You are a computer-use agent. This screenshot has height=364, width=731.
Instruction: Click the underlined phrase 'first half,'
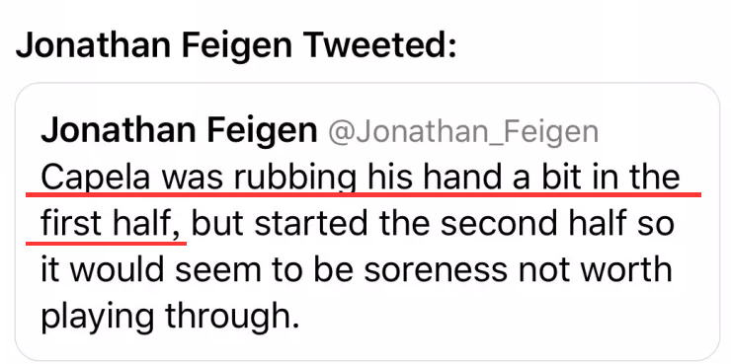pyautogui.click(x=112, y=223)
